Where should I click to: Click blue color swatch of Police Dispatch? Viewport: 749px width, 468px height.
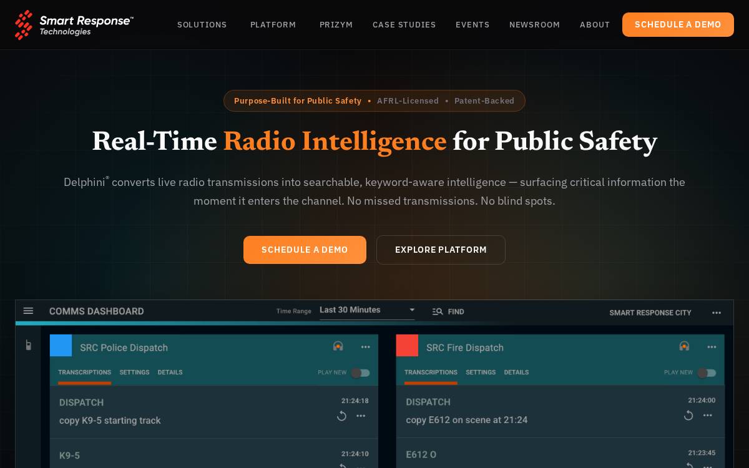pos(61,345)
